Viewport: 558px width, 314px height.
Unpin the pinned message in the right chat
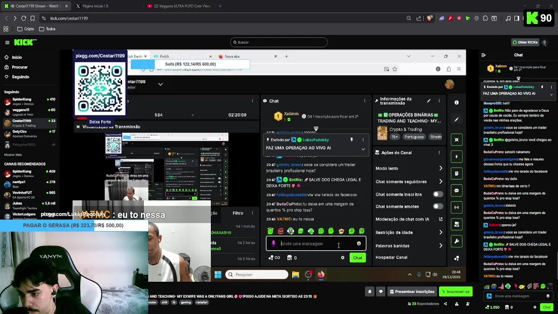pos(542,87)
